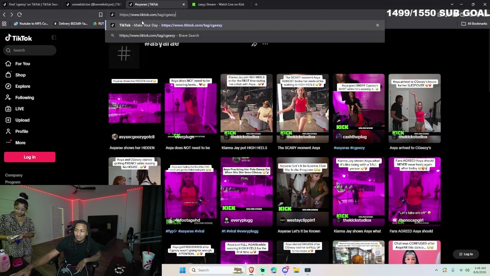Click the browser Forward arrow
The image size is (490, 276).
coord(11,15)
